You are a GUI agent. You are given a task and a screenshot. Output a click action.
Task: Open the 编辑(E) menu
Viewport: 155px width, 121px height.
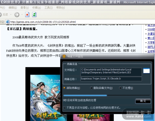13,8
